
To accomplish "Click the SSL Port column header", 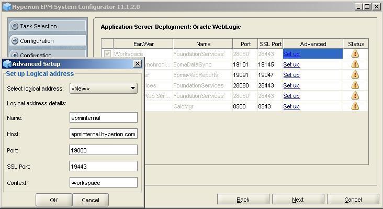I will (x=271, y=44).
